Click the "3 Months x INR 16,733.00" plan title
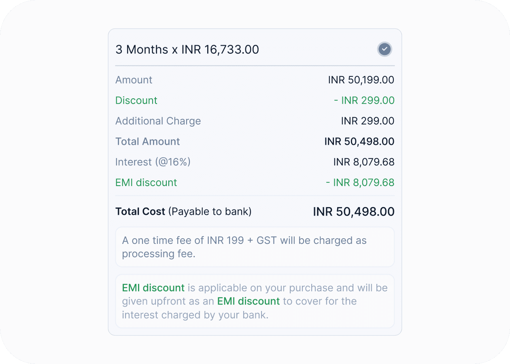The width and height of the screenshot is (510, 364). point(187,49)
